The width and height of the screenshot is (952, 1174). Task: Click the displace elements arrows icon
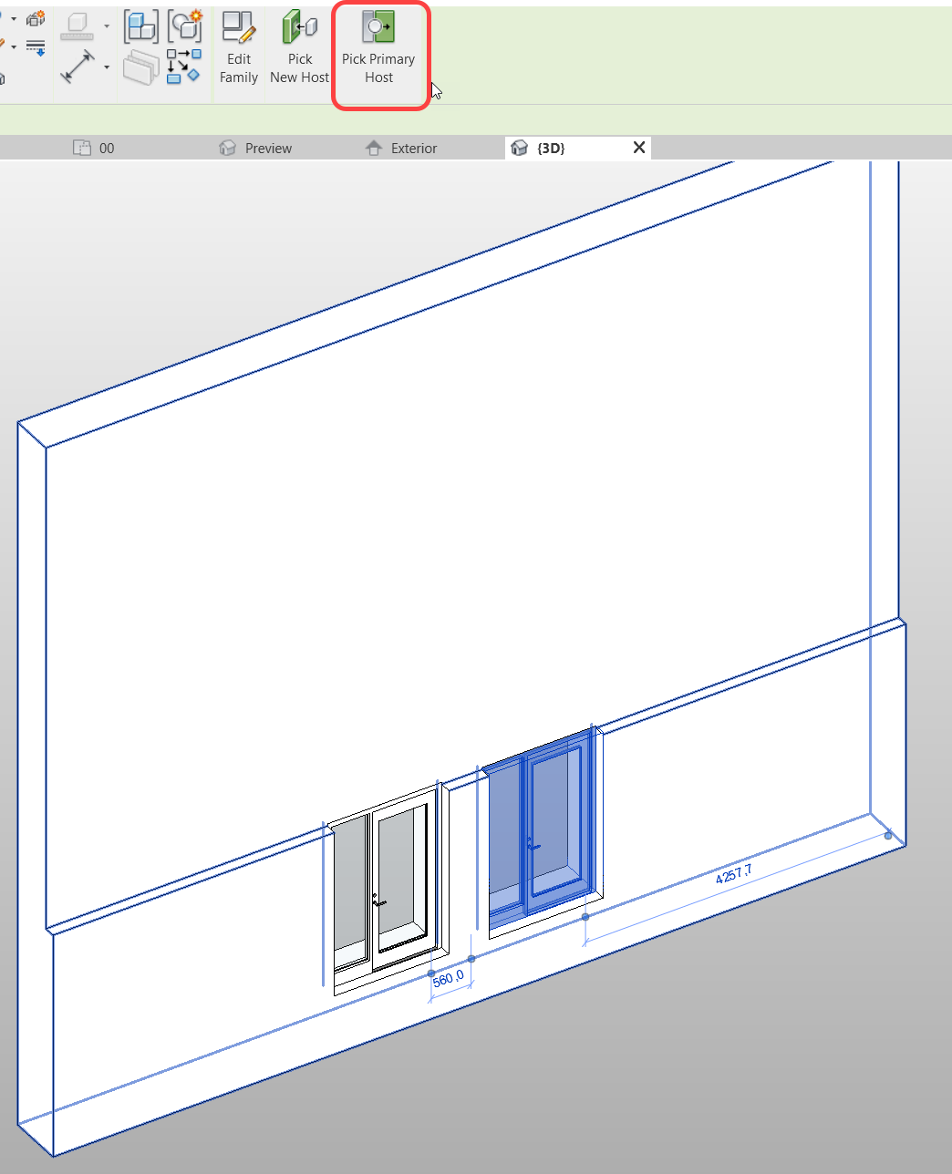(184, 67)
